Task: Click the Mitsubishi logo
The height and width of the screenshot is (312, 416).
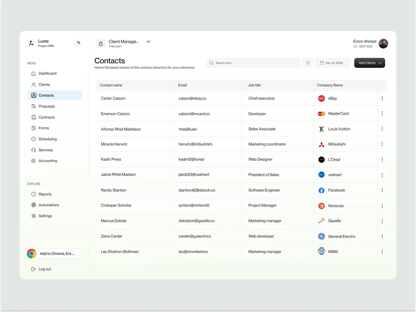Action: coord(321,144)
